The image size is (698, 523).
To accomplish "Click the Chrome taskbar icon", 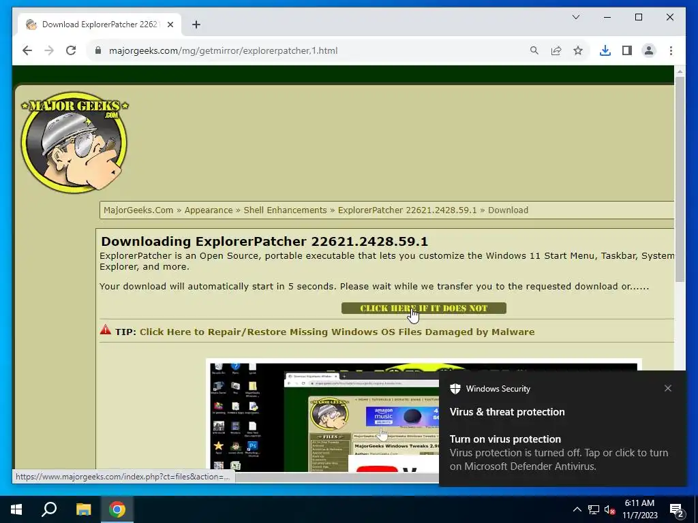I will [117, 509].
